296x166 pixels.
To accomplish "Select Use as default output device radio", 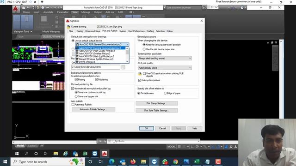I will (x=73, y=41).
